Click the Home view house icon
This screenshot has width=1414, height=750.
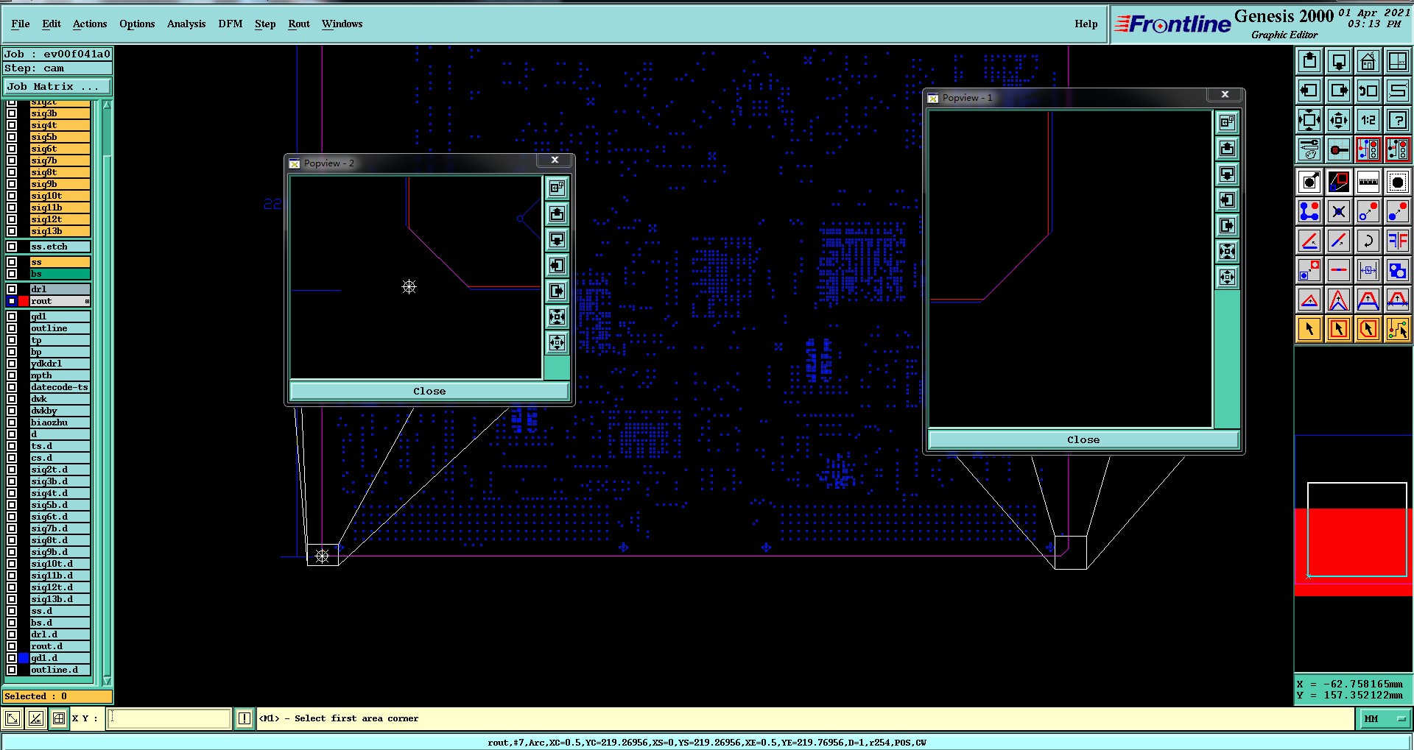tap(1368, 61)
